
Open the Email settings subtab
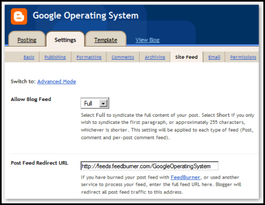click(214, 57)
